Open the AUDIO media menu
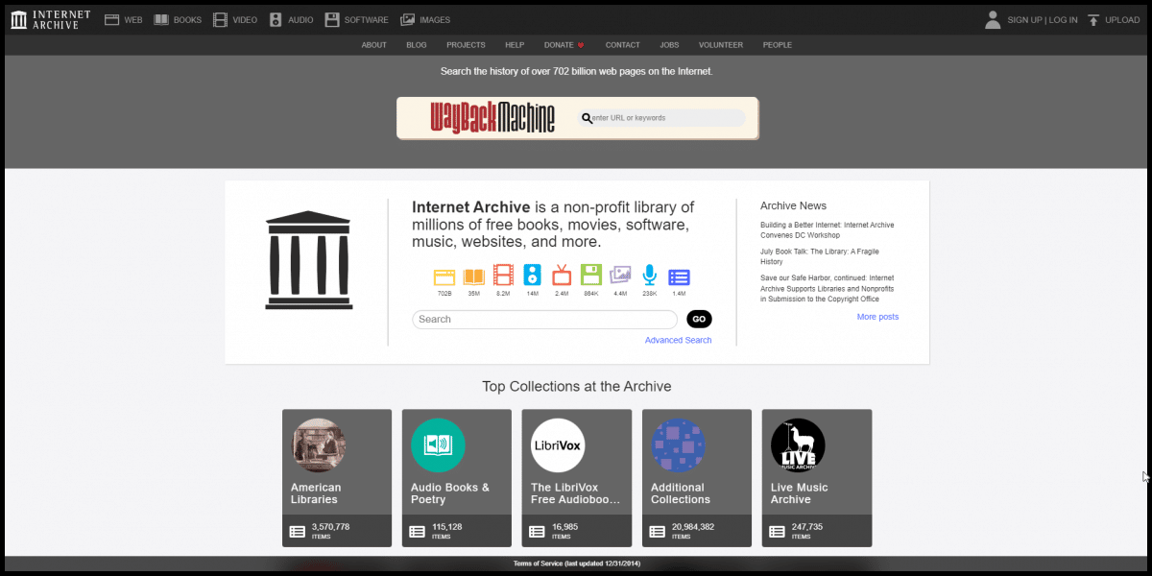Viewport: 1152px width, 576px height. [291, 19]
